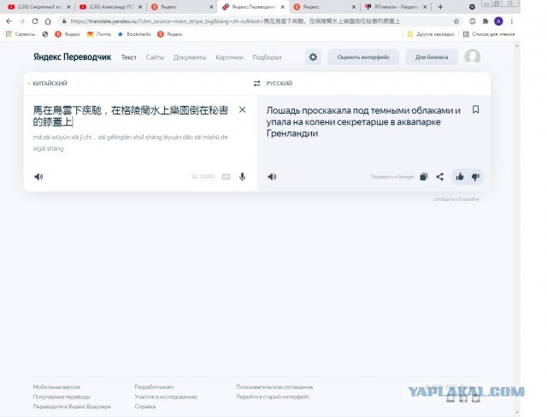Click into the Chinese source text field

[x=131, y=116]
